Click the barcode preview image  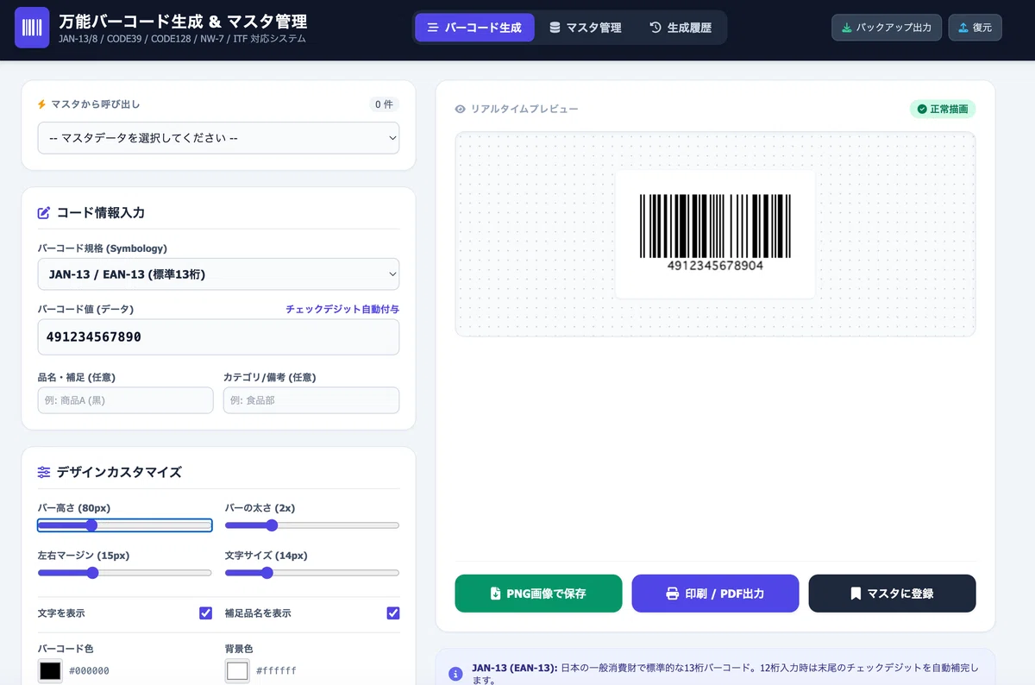pos(715,234)
